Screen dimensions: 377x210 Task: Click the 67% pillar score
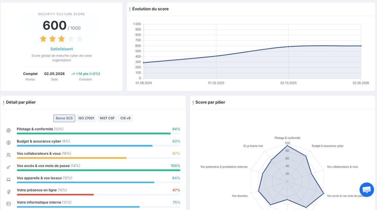pyautogui.click(x=176, y=154)
